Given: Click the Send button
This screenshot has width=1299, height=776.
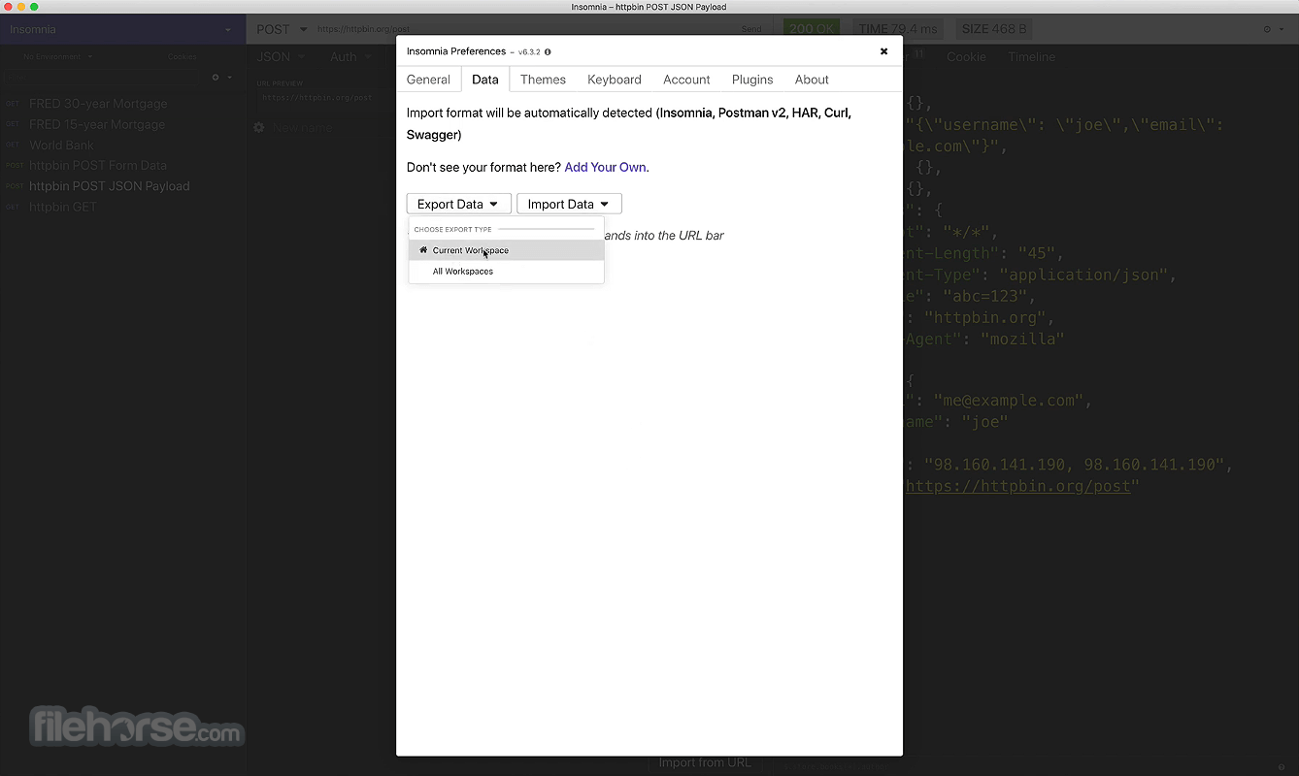Looking at the screenshot, I should (751, 29).
